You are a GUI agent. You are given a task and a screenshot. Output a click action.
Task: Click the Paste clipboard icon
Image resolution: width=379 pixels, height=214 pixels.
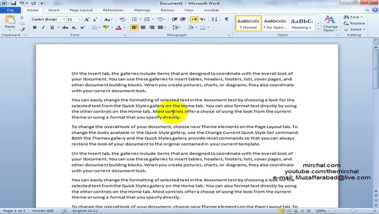pyautogui.click(x=10, y=20)
